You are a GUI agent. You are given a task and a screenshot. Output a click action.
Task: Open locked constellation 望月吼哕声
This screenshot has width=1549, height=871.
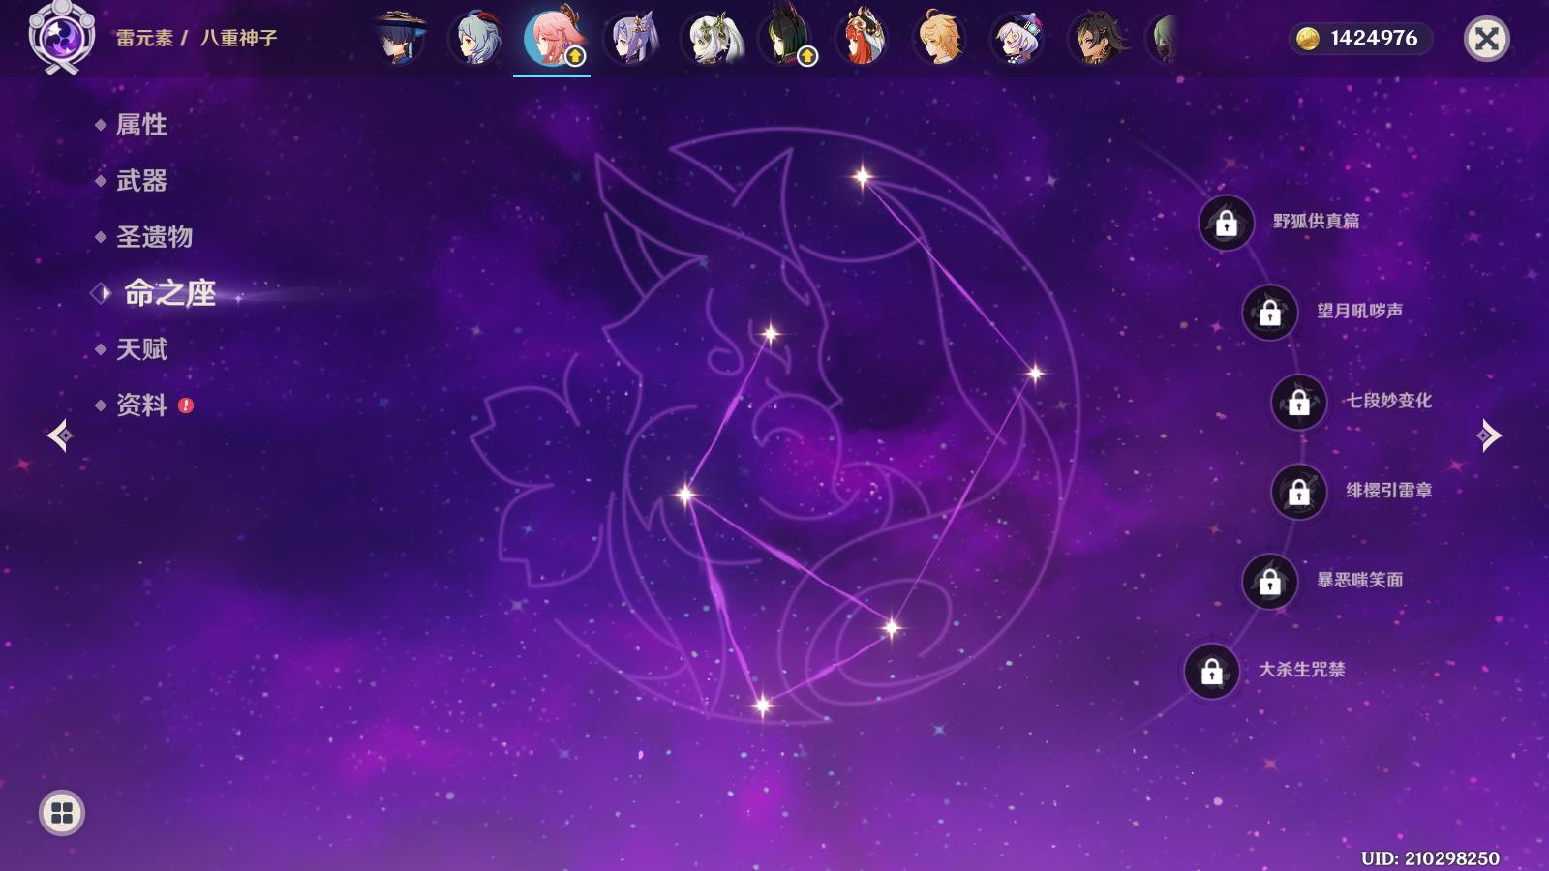click(1270, 313)
